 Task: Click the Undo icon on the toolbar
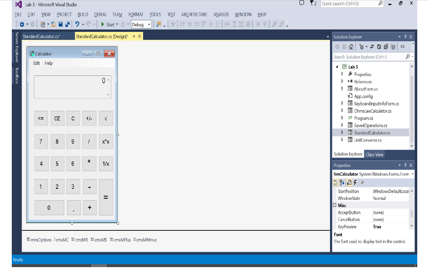point(78,24)
